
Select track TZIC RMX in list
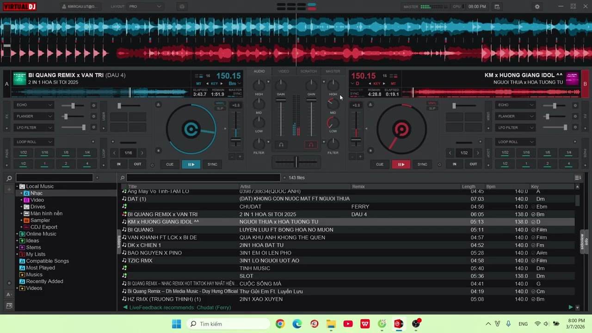pyautogui.click(x=140, y=260)
